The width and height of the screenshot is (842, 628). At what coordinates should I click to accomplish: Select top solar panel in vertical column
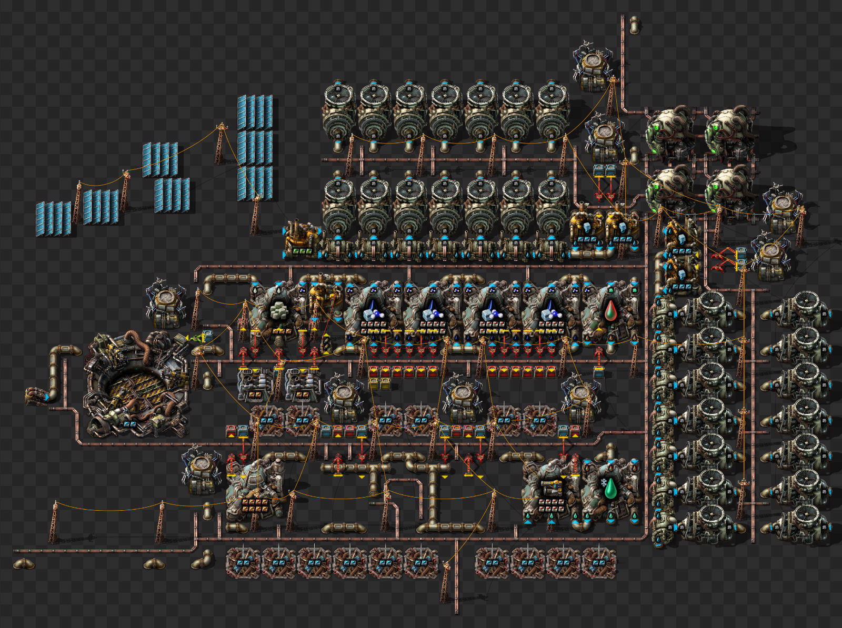coord(255,112)
